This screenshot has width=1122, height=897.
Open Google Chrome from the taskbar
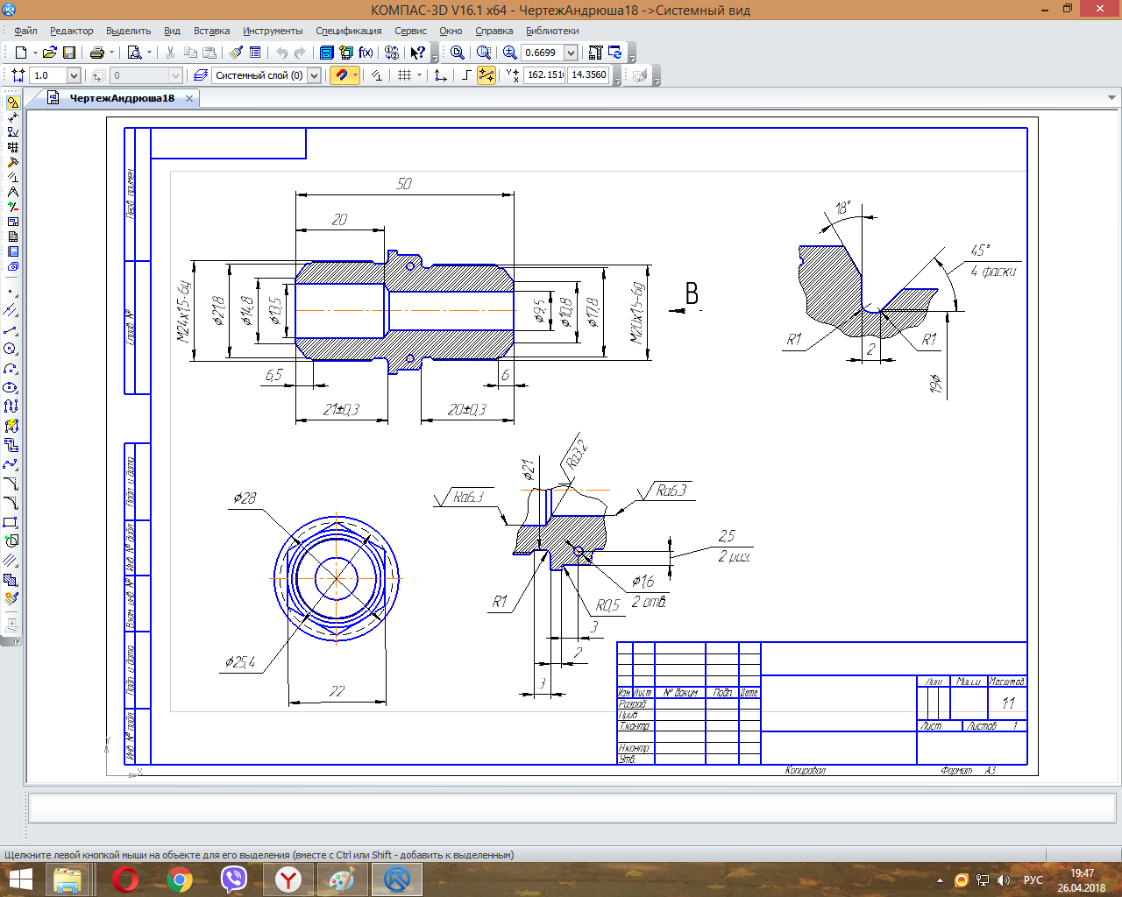[180, 879]
